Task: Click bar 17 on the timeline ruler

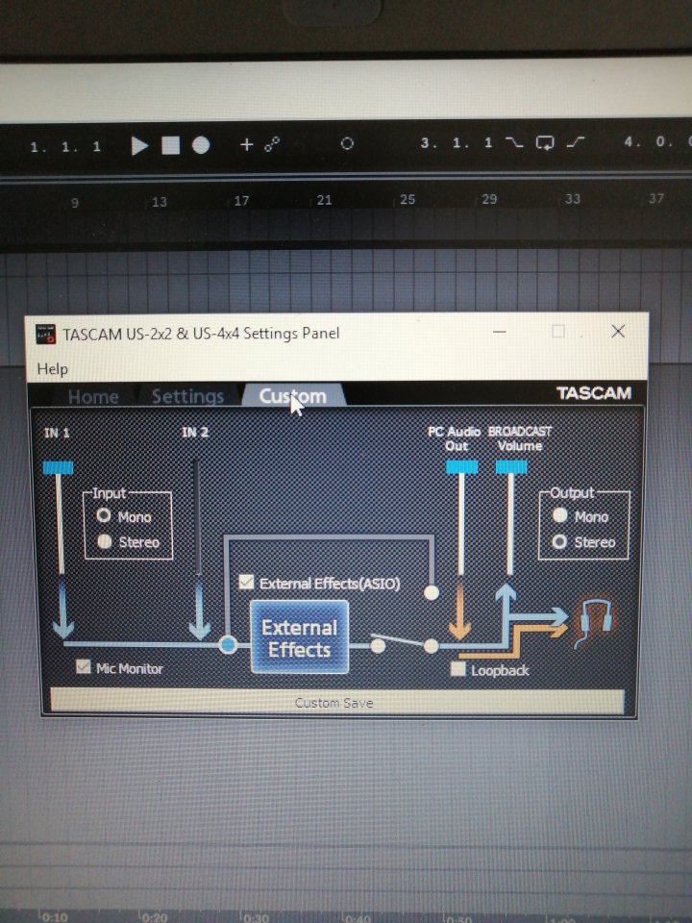Action: click(x=241, y=201)
